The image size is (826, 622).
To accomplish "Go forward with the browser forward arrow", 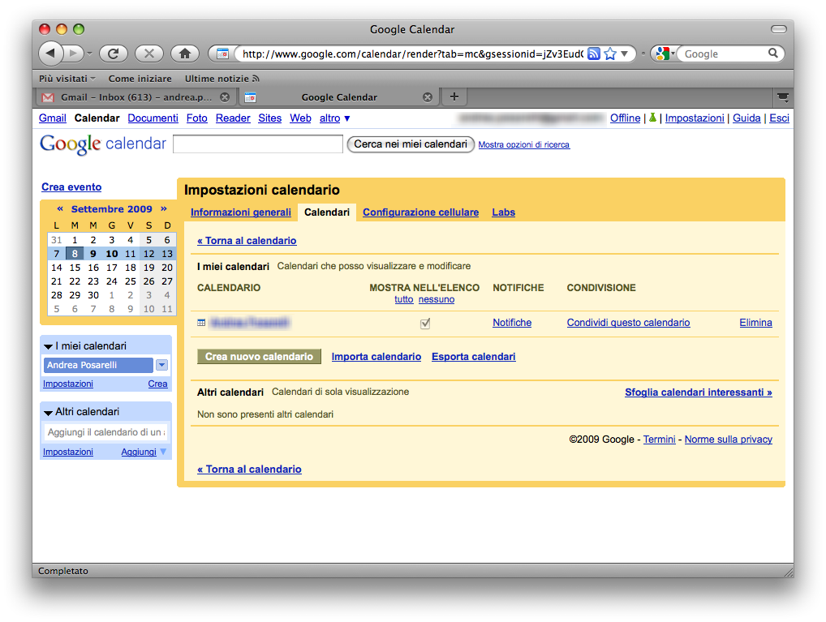I will click(74, 54).
